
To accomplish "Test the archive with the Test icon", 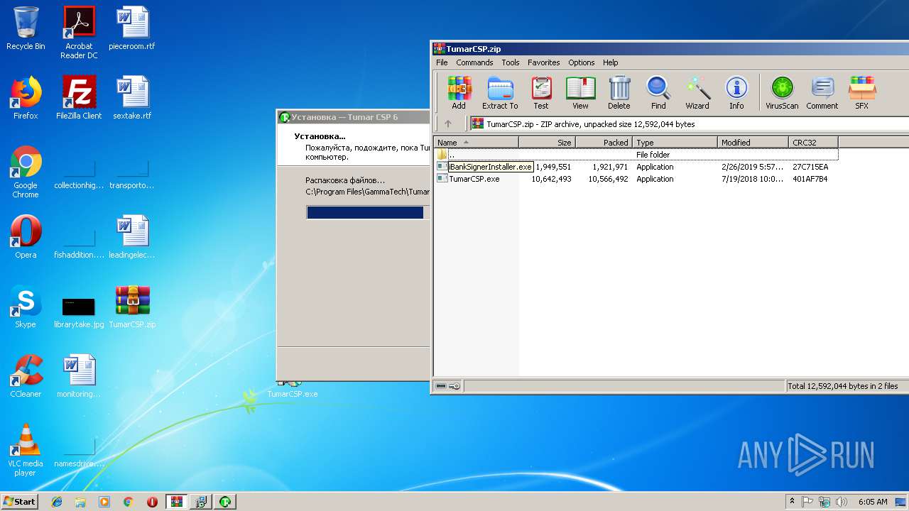I will [541, 93].
